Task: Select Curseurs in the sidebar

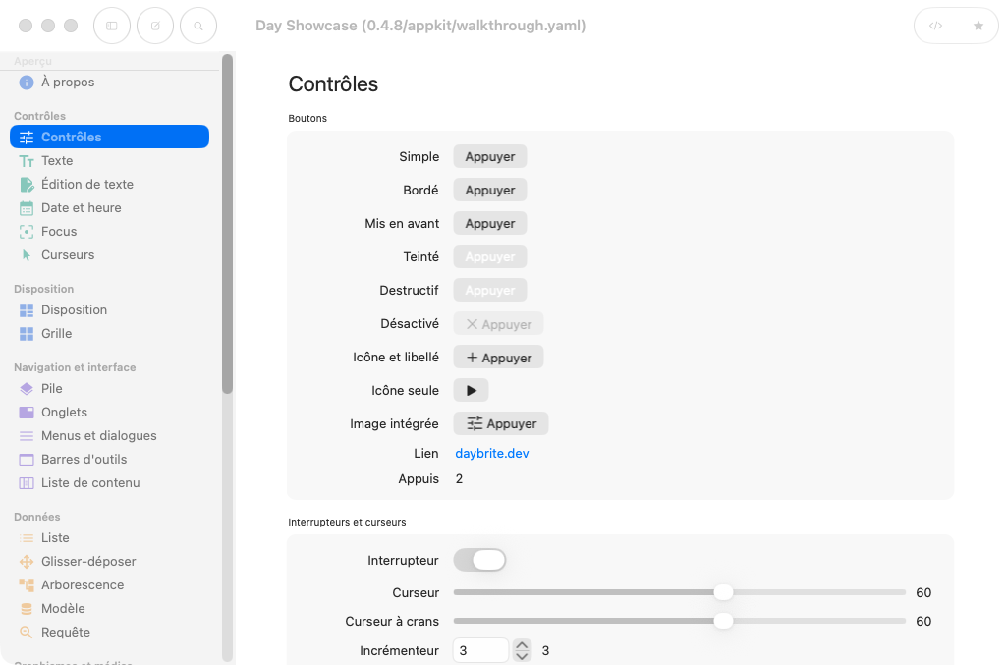Action: 110,255
